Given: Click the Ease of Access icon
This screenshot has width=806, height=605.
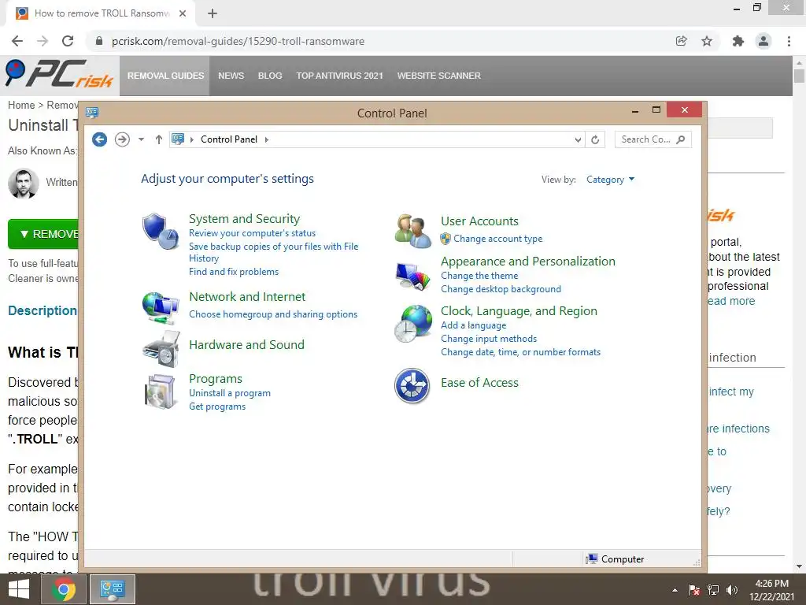Looking at the screenshot, I should tap(412, 385).
